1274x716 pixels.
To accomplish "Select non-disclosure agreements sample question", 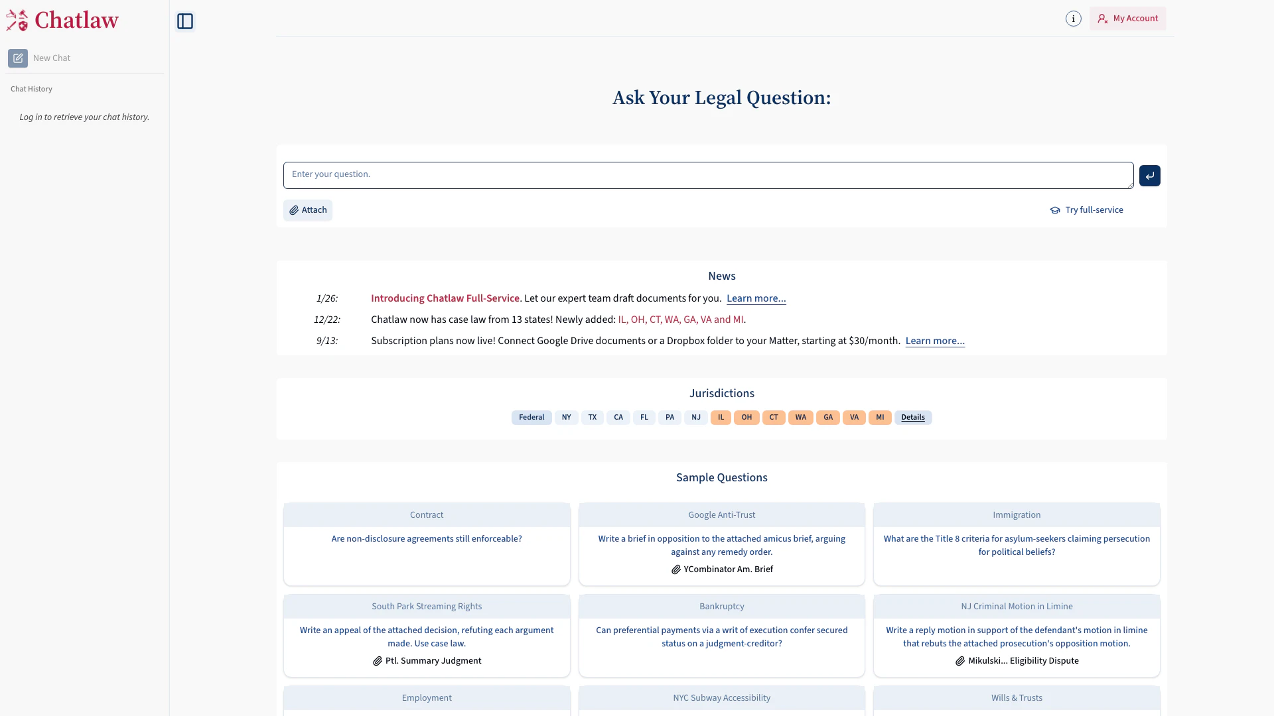I will tap(427, 539).
